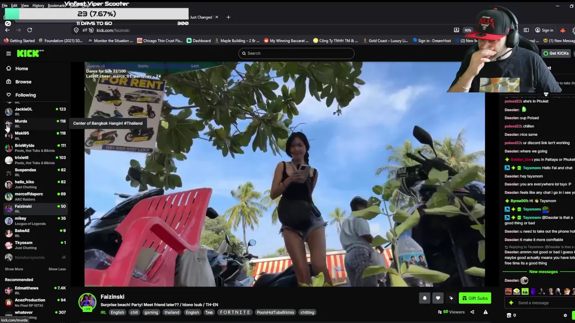Open Edmatthews recommended channel
Viewport: 575px width, 323px height.
point(35,290)
